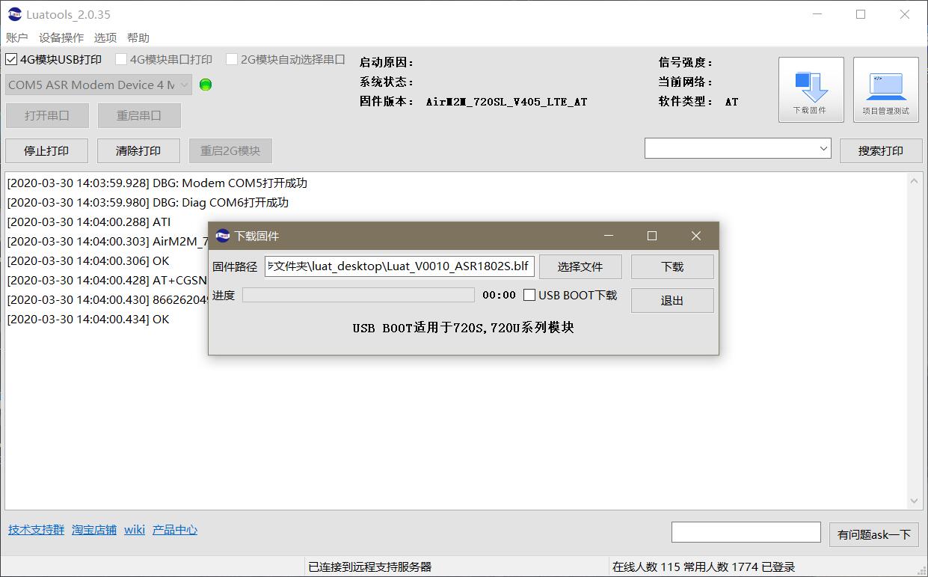Image resolution: width=928 pixels, height=577 pixels.
Task: Click the download 进度 progress bar
Action: pos(358,295)
